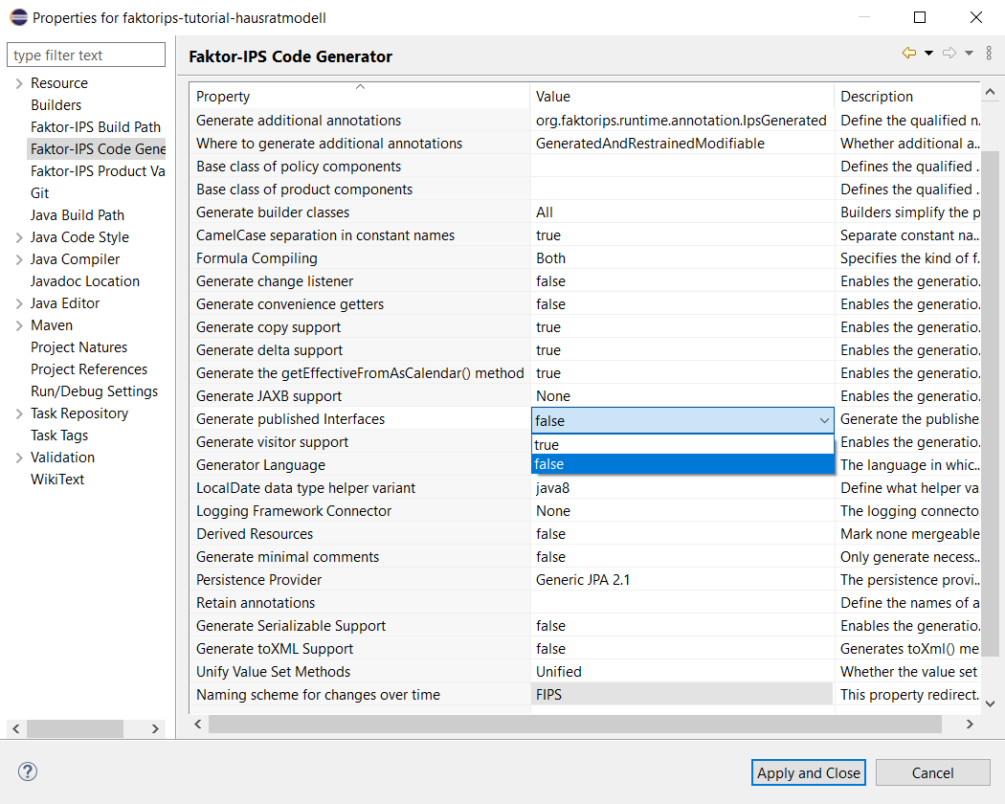This screenshot has height=804, width=1005.
Task: Click the back navigation arrow icon
Action: [x=908, y=54]
